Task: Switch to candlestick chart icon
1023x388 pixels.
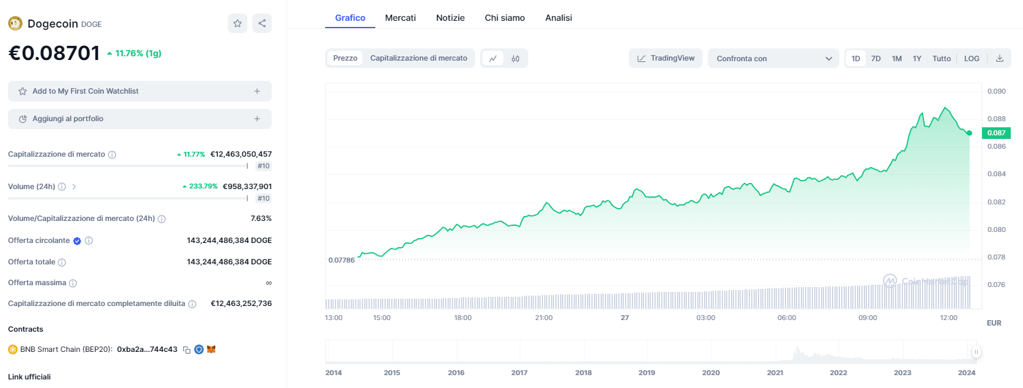Action: pos(515,59)
